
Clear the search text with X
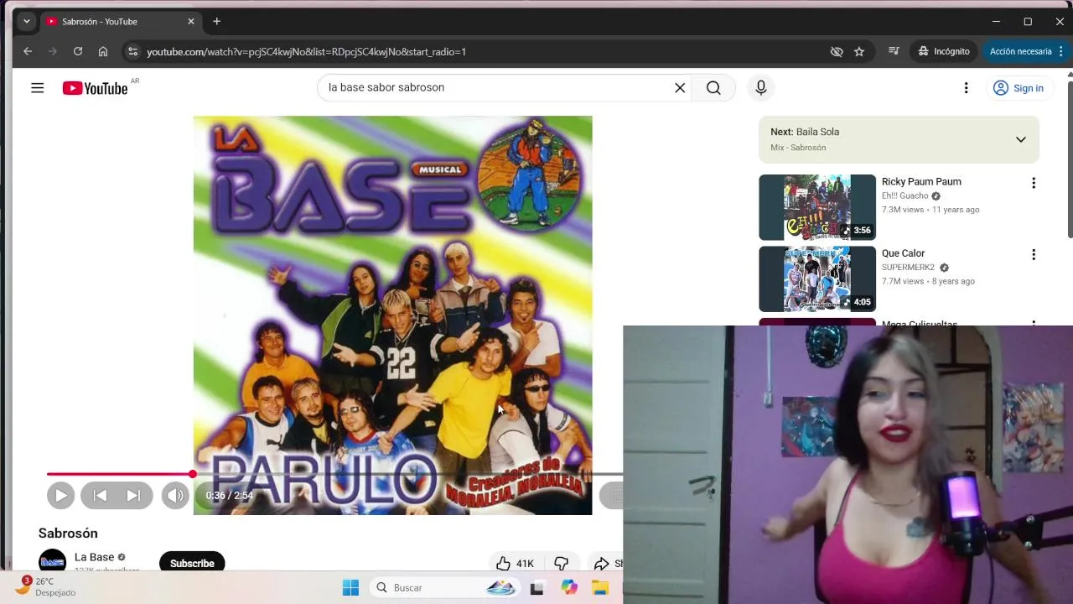[680, 87]
